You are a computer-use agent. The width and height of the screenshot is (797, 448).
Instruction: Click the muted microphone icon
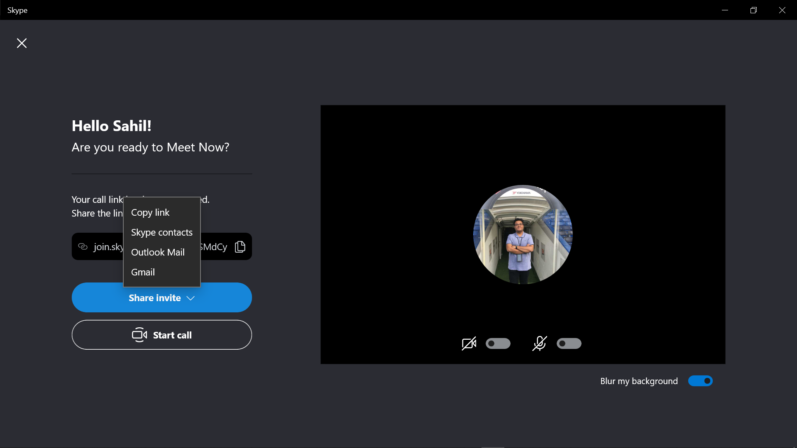(540, 343)
